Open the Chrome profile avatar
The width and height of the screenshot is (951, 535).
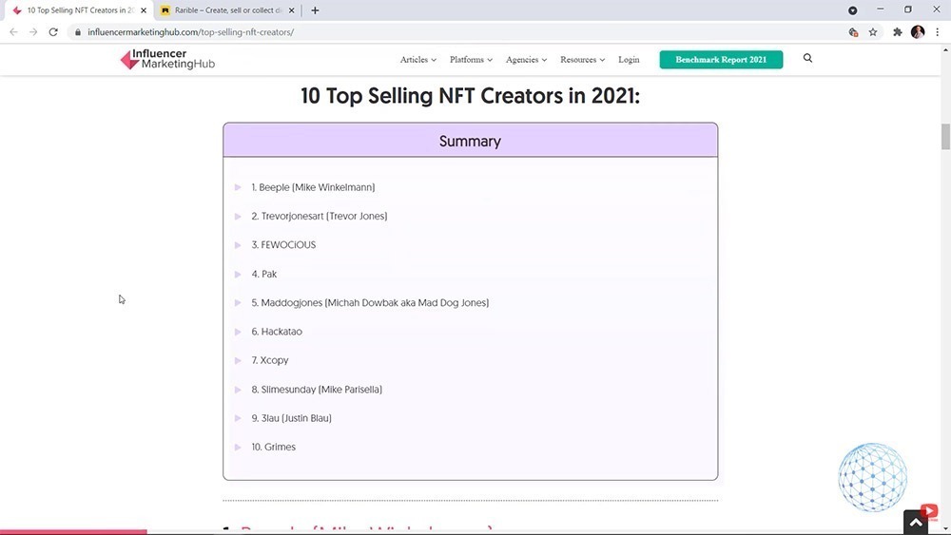point(918,32)
